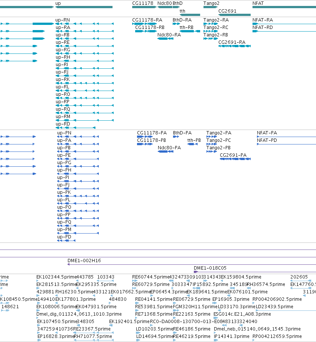The image size is (316, 342).
Task: Select the BthD-RA transcript label
Action: 182,20
